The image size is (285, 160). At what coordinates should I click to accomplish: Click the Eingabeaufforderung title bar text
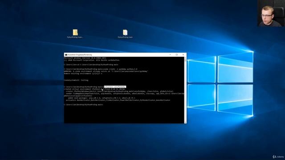pyautogui.click(x=80, y=55)
